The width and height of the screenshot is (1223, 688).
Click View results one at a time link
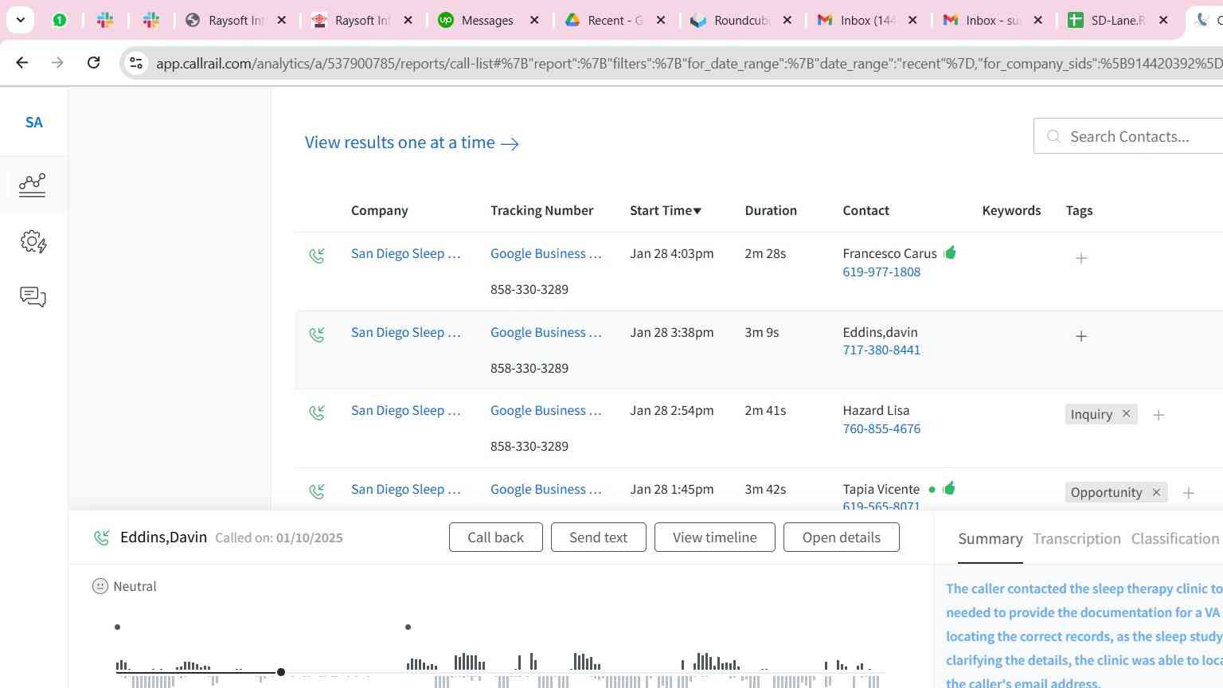[412, 143]
